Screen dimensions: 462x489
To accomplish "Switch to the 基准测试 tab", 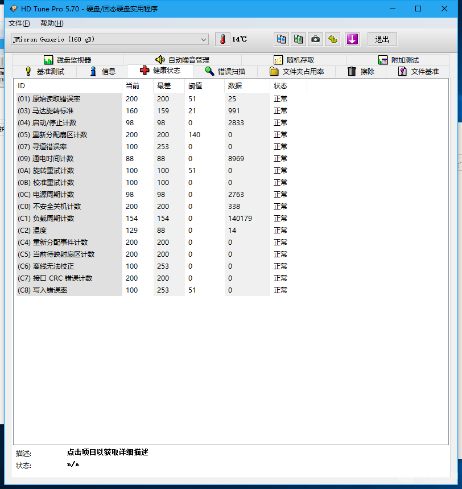I will pyautogui.click(x=44, y=71).
